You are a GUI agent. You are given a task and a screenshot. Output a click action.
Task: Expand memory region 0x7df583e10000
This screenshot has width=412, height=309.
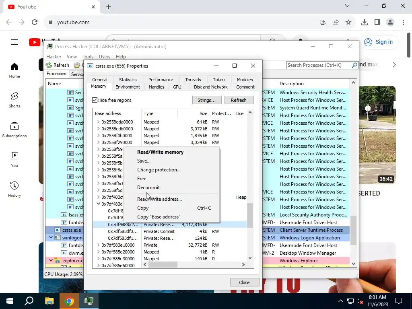[98, 245]
